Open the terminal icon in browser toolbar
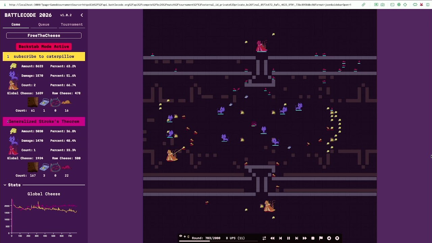This screenshot has height=243, width=432. point(392,5)
